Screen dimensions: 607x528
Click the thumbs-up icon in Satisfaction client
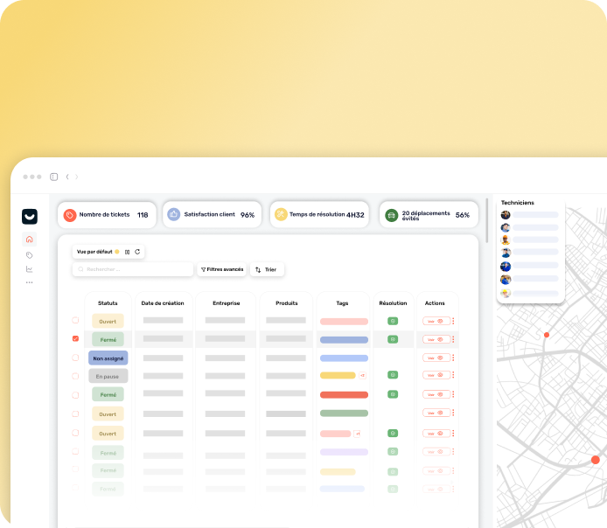tap(174, 214)
